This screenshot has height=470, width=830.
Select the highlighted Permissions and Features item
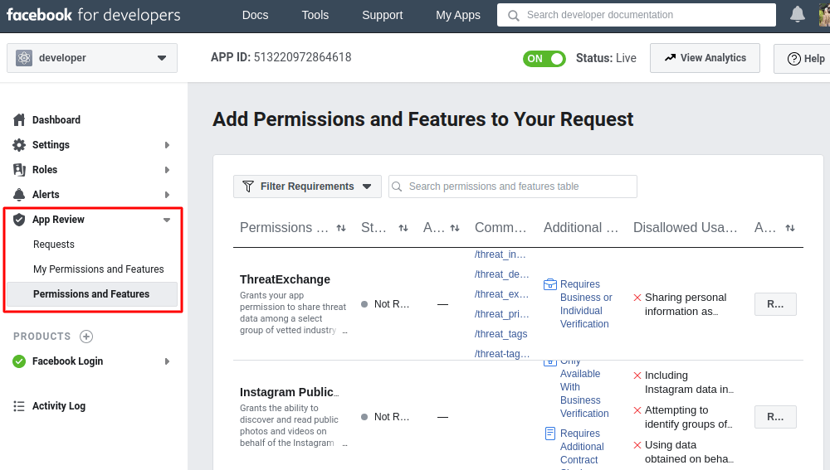[x=92, y=294]
